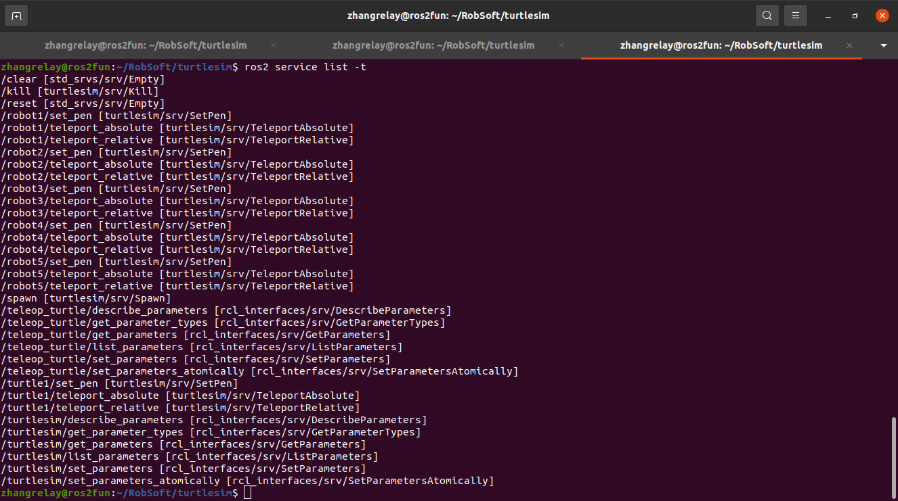This screenshot has width=898, height=501.
Task: Switch to the second terminal tab
Action: click(433, 45)
